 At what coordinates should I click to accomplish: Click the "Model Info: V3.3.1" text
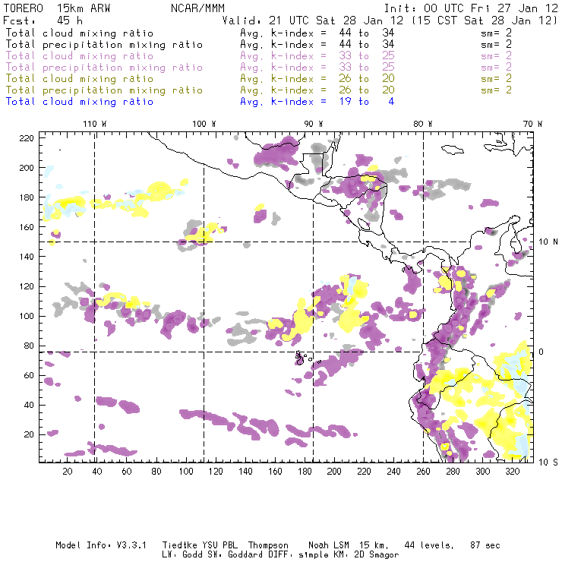tap(101, 545)
